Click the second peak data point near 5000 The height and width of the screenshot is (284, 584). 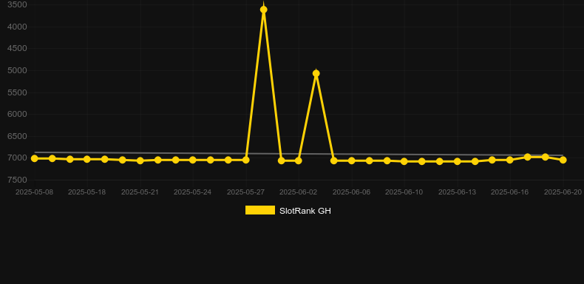(x=316, y=73)
